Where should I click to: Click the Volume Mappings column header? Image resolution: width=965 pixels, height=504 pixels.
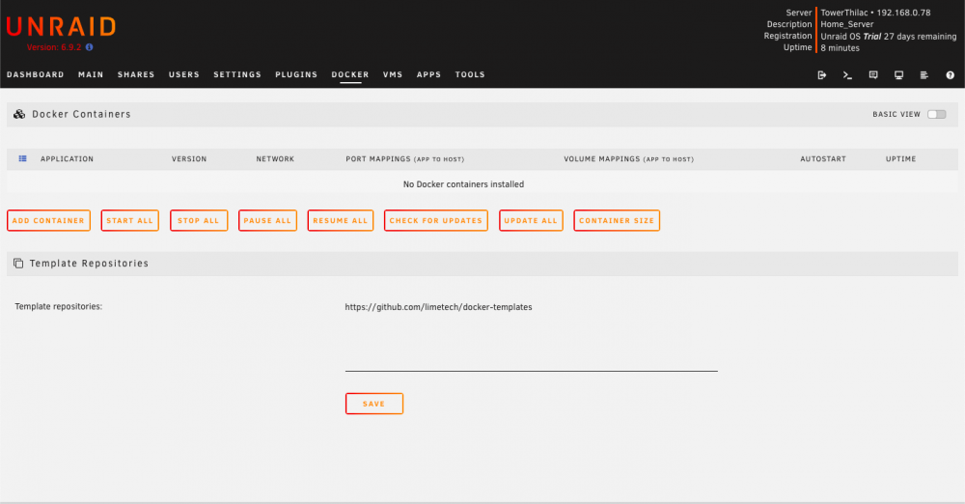click(628, 159)
